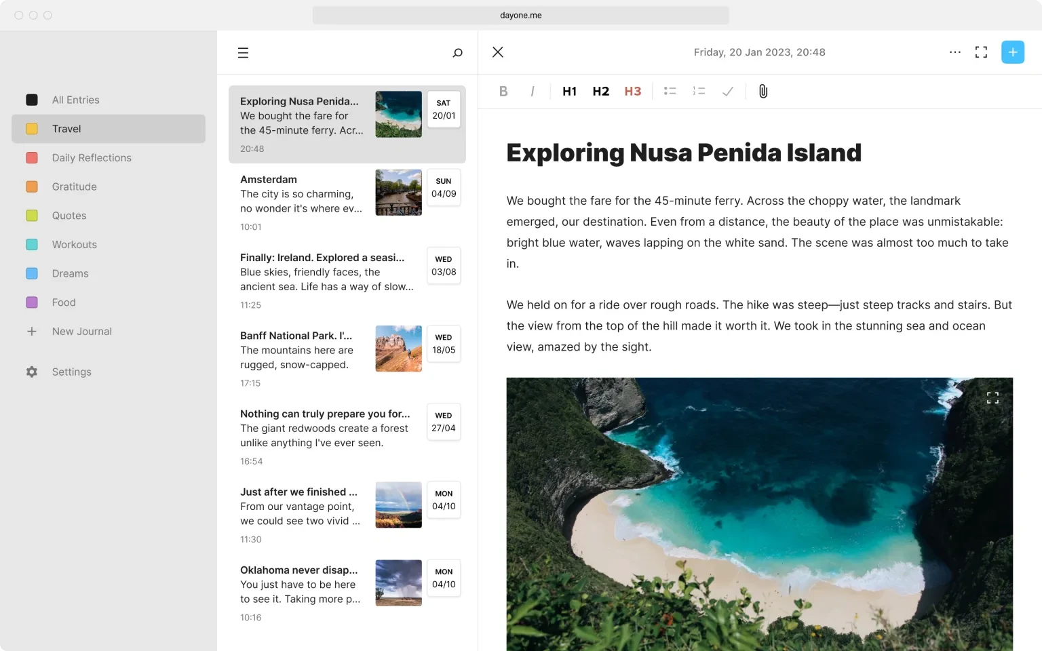This screenshot has height=651, width=1042.
Task: Insert a numbered list
Action: click(x=699, y=92)
